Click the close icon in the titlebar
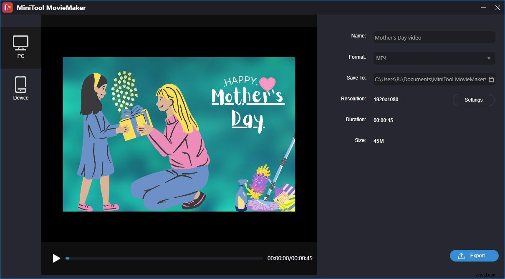 coord(497,7)
